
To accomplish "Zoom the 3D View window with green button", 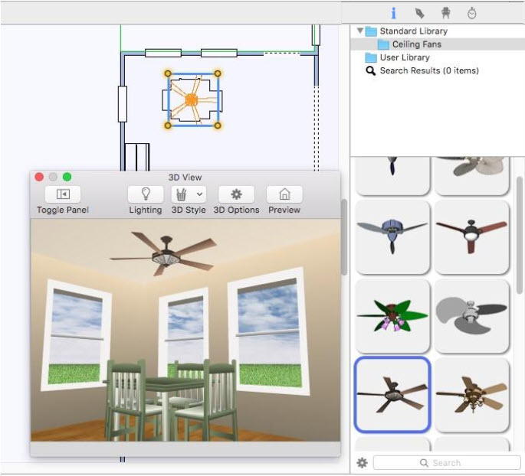I will click(67, 177).
